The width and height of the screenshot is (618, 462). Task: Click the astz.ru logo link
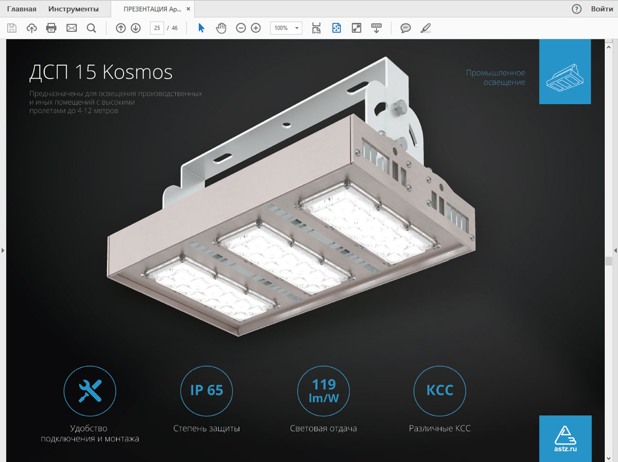point(565,438)
